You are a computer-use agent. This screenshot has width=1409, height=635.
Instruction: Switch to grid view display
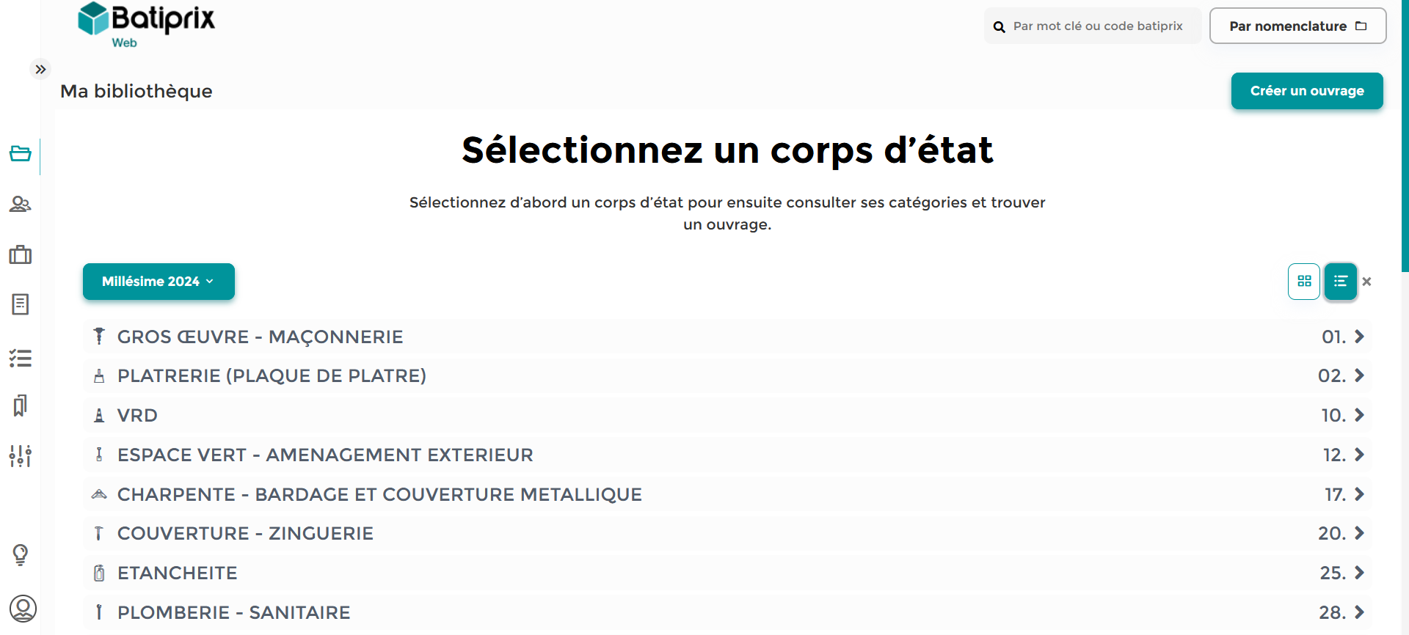1304,282
